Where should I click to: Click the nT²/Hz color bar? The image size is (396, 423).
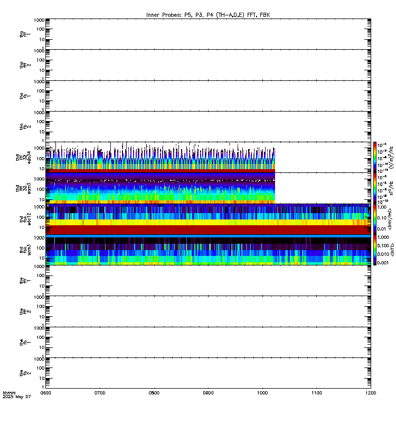point(375,188)
